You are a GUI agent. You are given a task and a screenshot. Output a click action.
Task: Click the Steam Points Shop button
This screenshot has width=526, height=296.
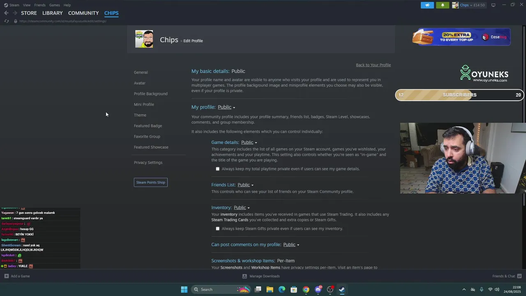pyautogui.click(x=151, y=183)
